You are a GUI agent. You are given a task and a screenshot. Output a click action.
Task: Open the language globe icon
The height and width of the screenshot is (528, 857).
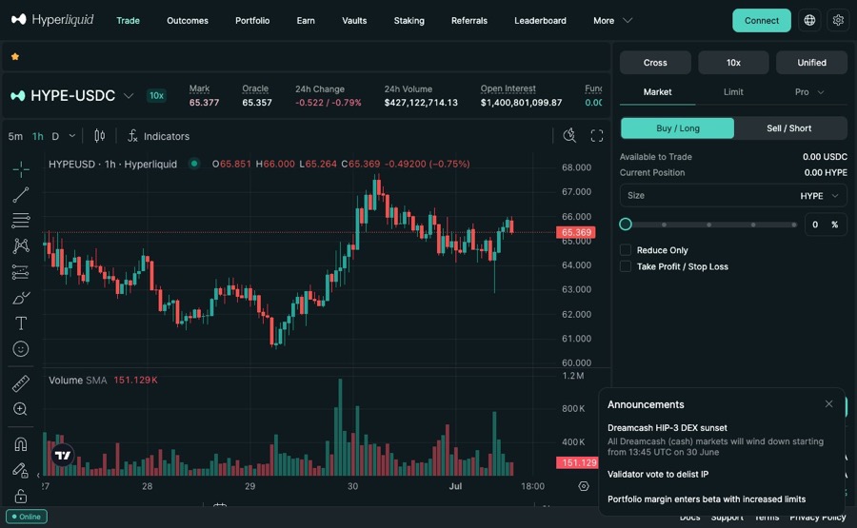(809, 20)
